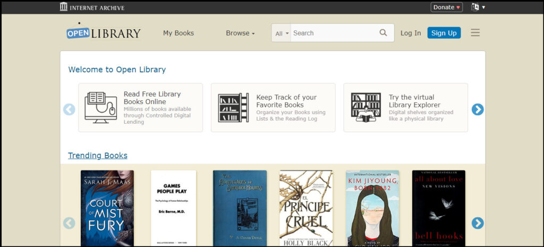Click the Welcome to Open Library heading
This screenshot has width=544, height=247.
(x=117, y=70)
